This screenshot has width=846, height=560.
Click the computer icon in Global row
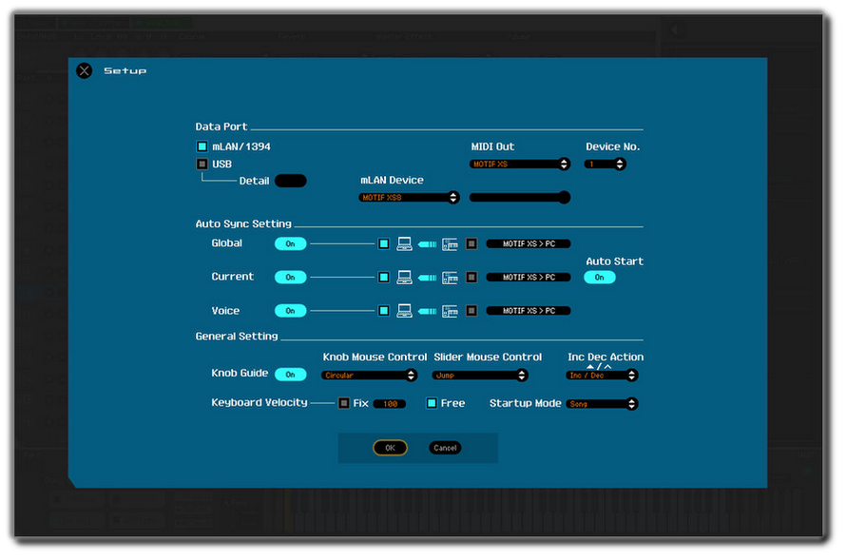click(404, 244)
